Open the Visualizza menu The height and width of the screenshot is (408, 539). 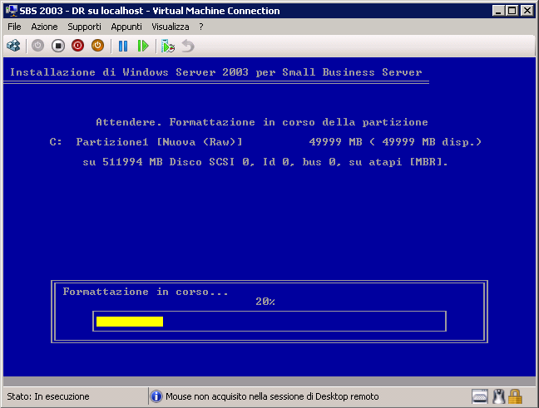[x=171, y=27]
